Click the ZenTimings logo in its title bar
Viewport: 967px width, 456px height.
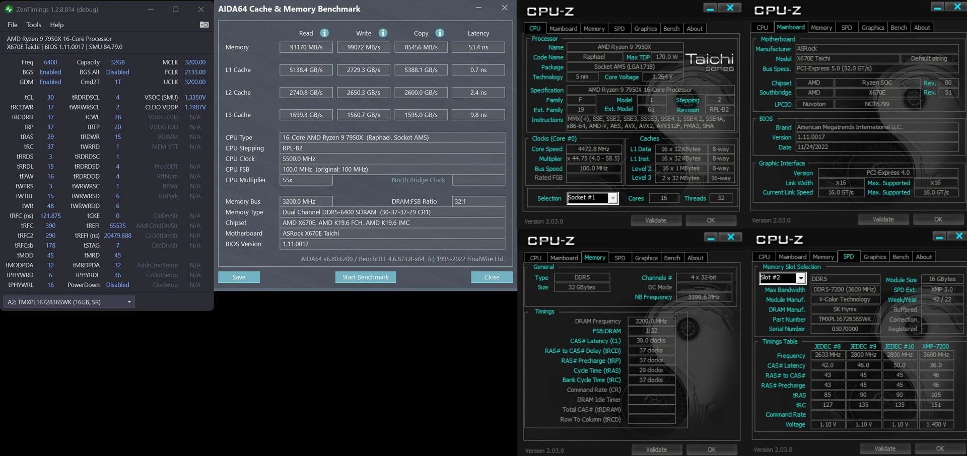coord(9,9)
